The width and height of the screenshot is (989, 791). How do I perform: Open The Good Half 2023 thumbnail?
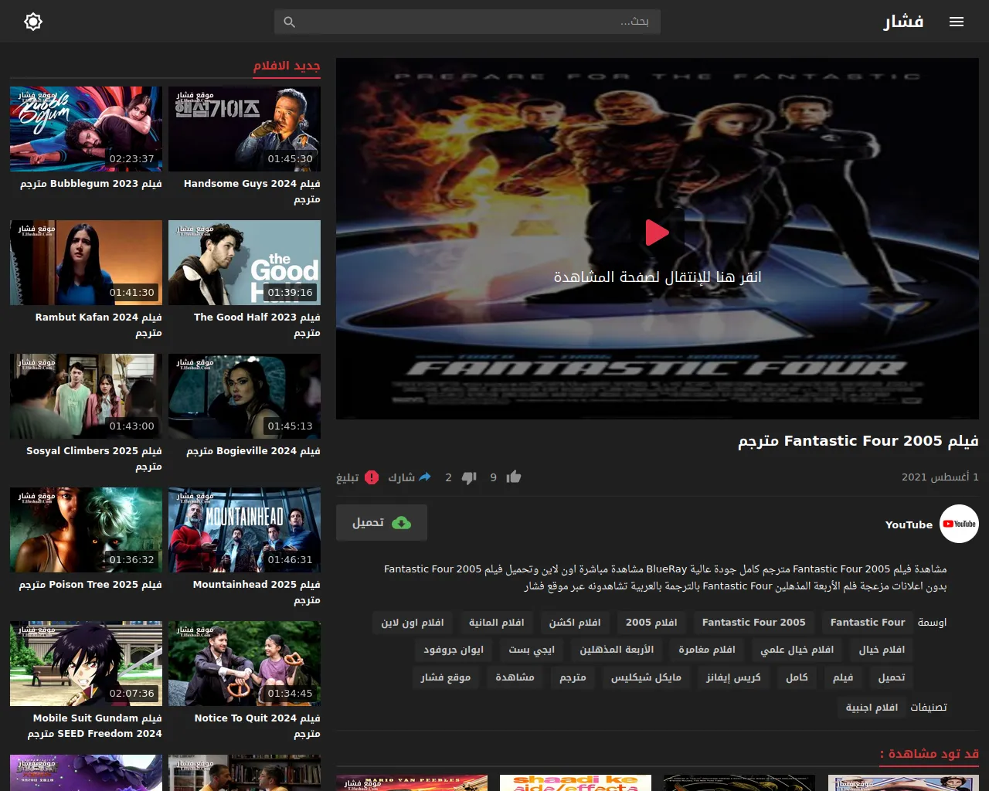point(244,263)
